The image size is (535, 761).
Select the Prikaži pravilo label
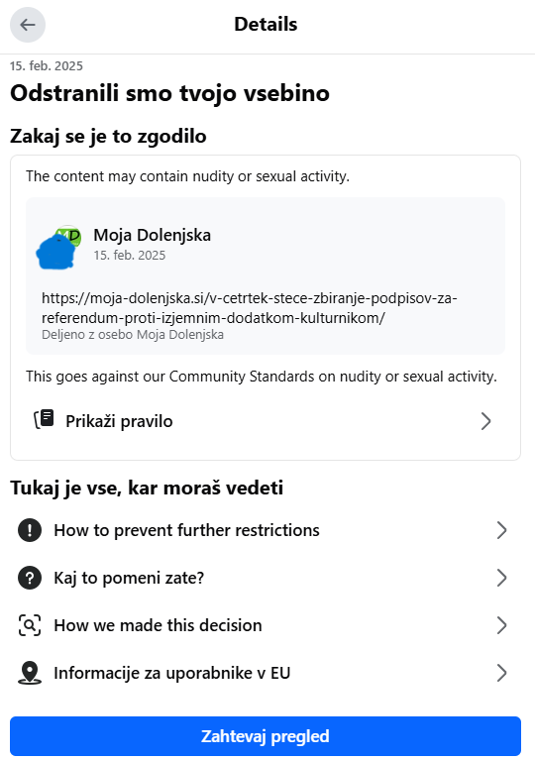coord(119,421)
